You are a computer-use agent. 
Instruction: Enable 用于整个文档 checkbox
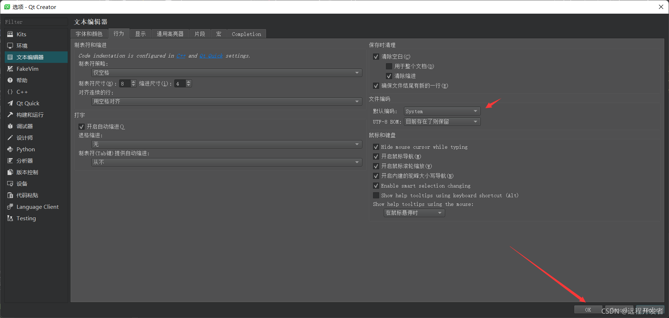(389, 66)
